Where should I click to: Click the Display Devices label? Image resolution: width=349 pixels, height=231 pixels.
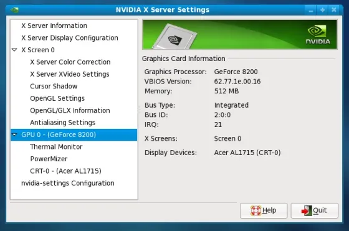click(x=171, y=153)
